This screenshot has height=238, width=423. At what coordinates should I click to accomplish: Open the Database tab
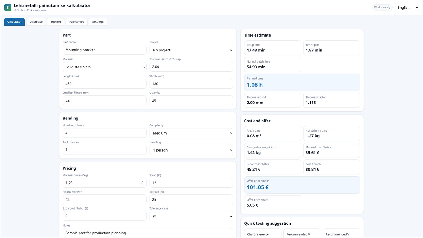pos(36,22)
